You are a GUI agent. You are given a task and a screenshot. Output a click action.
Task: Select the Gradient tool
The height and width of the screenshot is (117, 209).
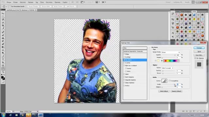pyautogui.click(x=3, y=47)
